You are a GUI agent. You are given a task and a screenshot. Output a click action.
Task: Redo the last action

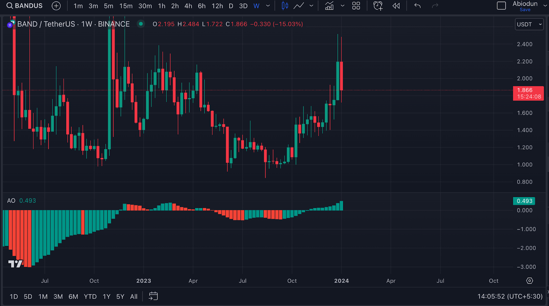pos(435,6)
